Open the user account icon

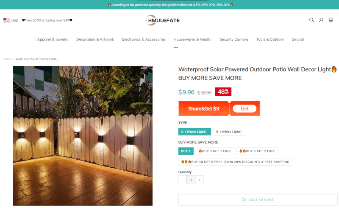(321, 20)
